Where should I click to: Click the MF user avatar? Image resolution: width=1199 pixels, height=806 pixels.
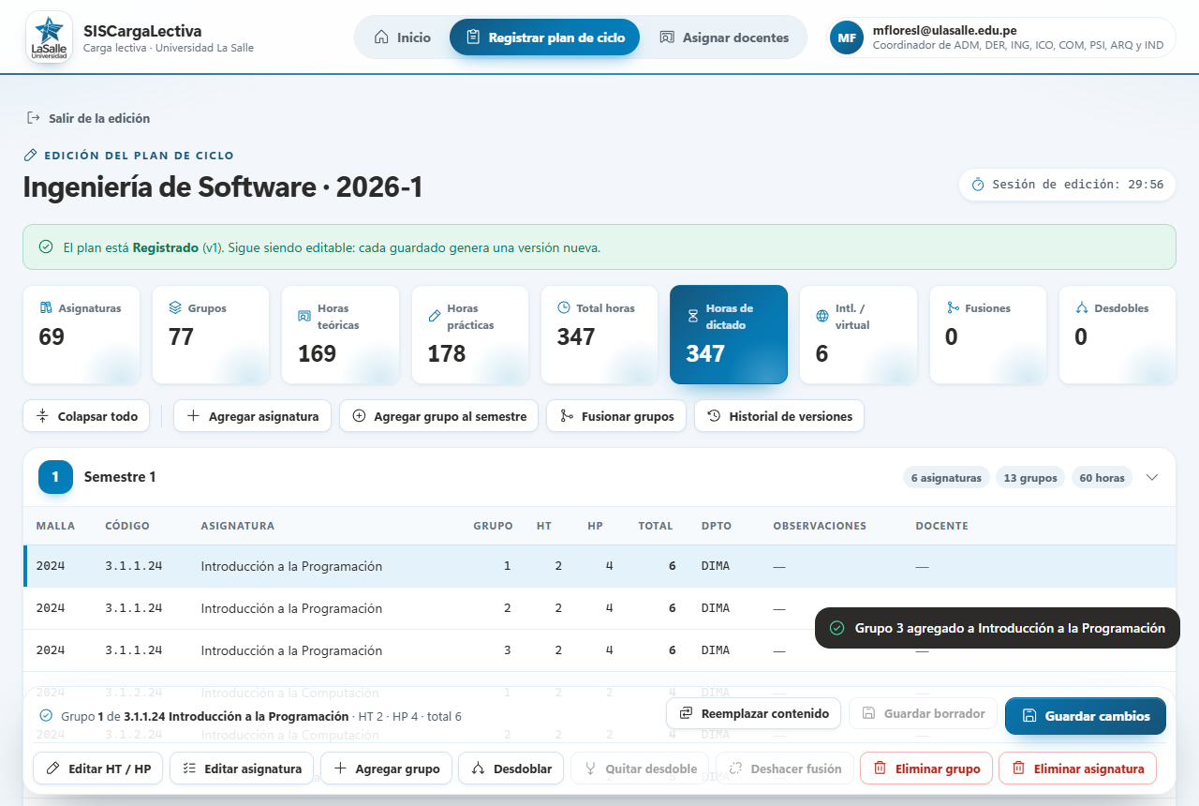pyautogui.click(x=847, y=37)
